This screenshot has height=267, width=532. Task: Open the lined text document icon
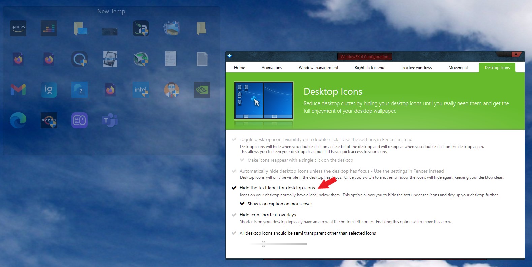202,59
